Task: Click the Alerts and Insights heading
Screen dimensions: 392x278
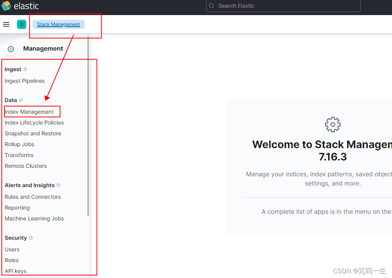Action: 29,185
